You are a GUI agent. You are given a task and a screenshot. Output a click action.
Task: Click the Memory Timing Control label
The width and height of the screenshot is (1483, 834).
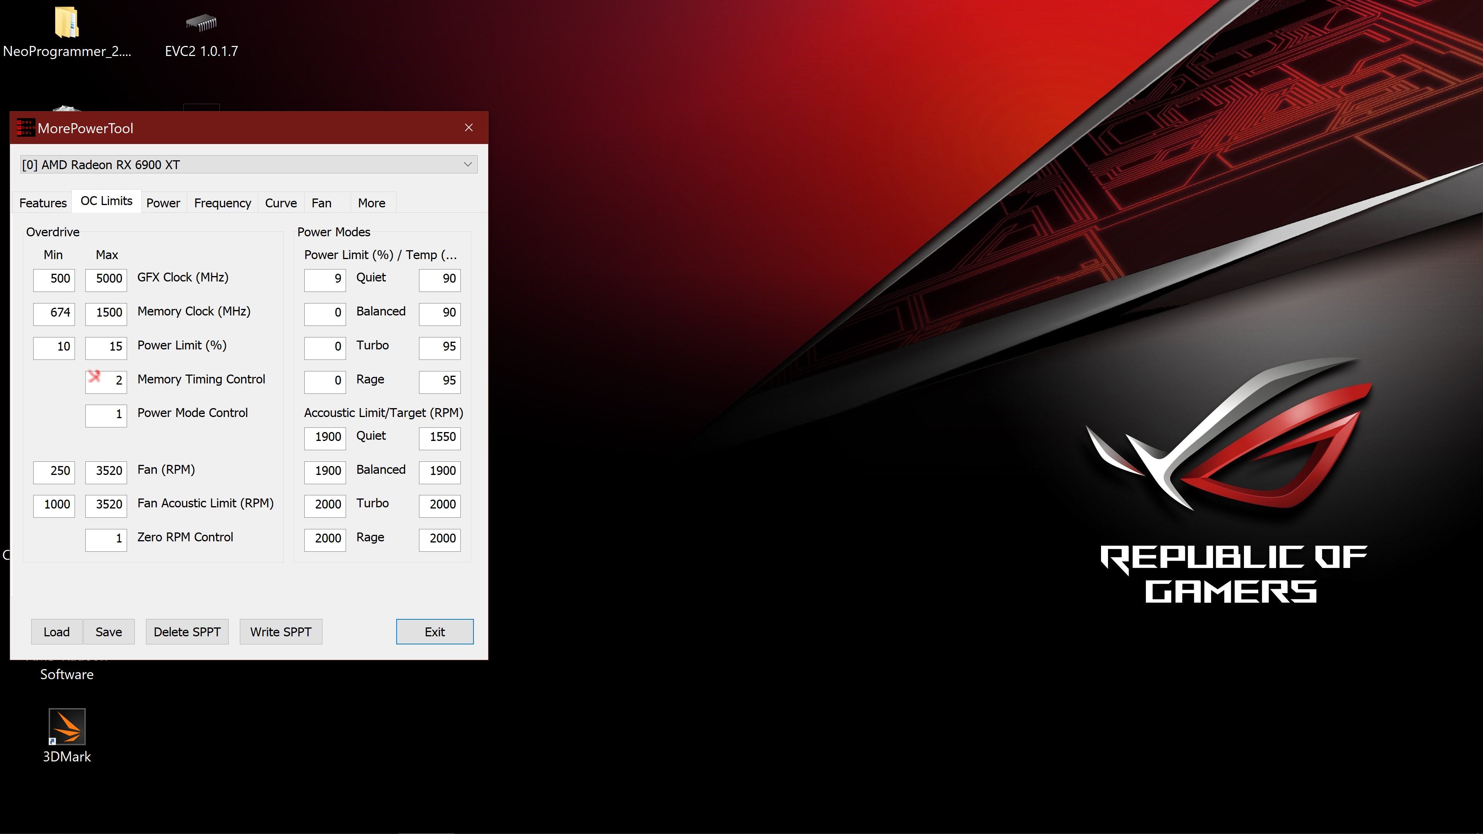tap(202, 379)
